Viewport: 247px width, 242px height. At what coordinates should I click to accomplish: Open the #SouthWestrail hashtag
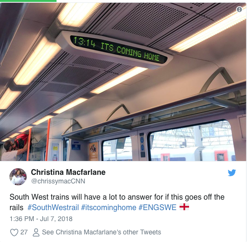(x=53, y=208)
